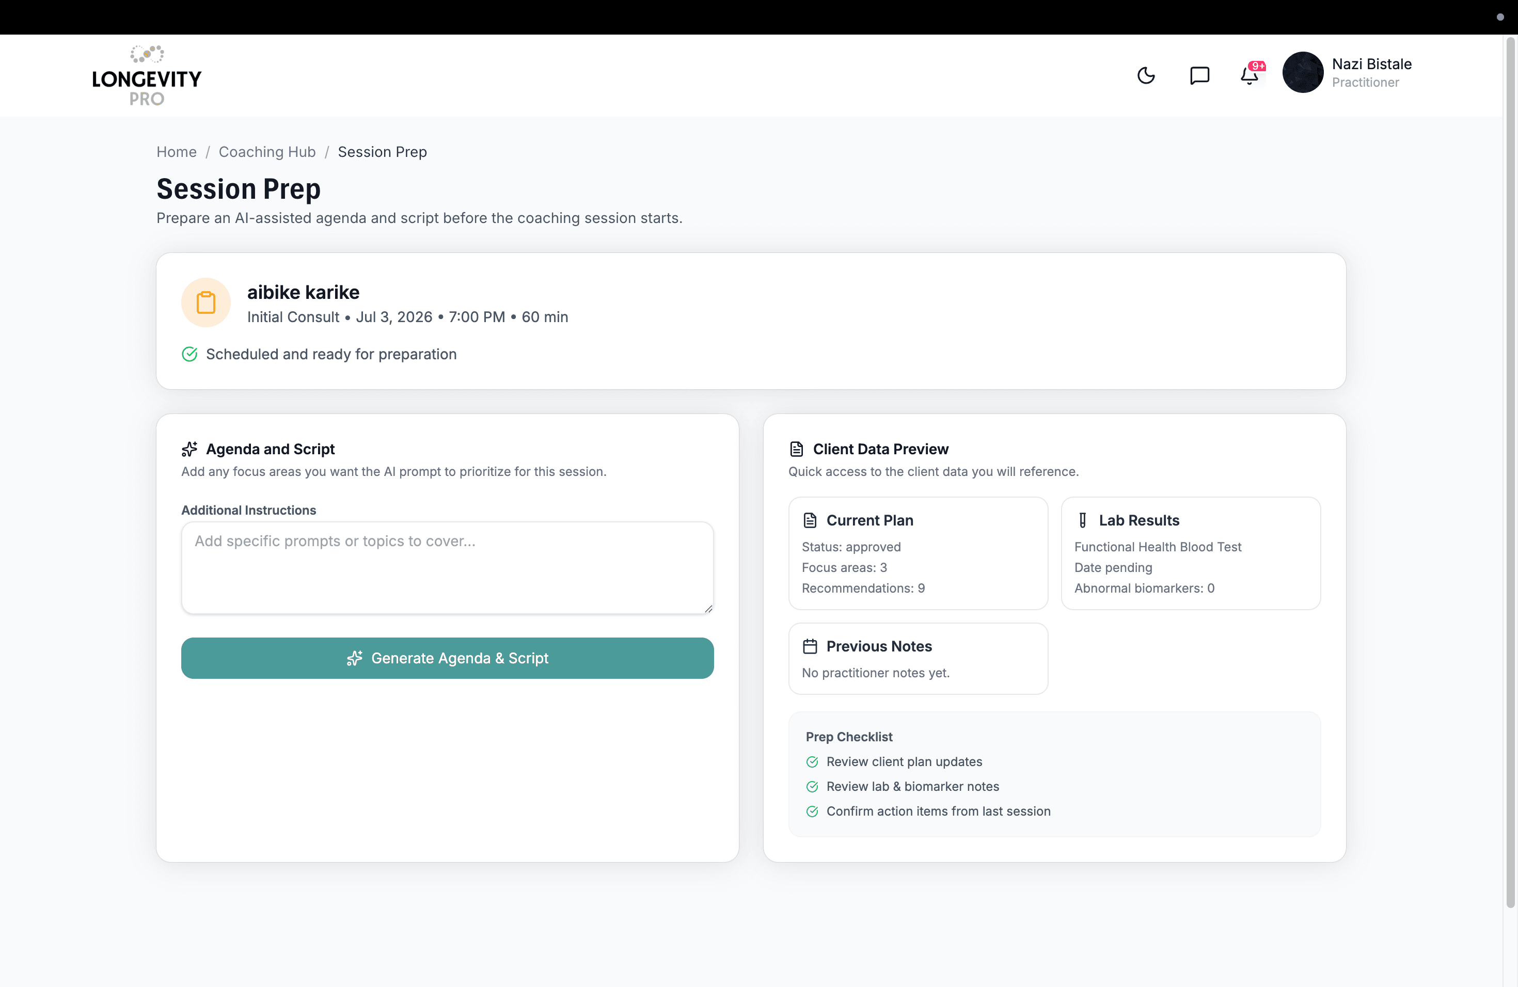This screenshot has height=987, width=1518.
Task: Click Focus areas: 3 text
Action: click(x=844, y=567)
